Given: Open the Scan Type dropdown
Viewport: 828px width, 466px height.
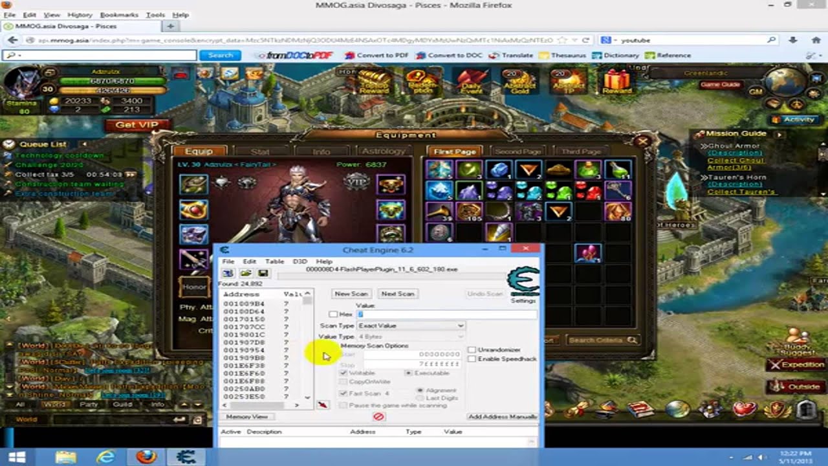Looking at the screenshot, I should pyautogui.click(x=411, y=326).
